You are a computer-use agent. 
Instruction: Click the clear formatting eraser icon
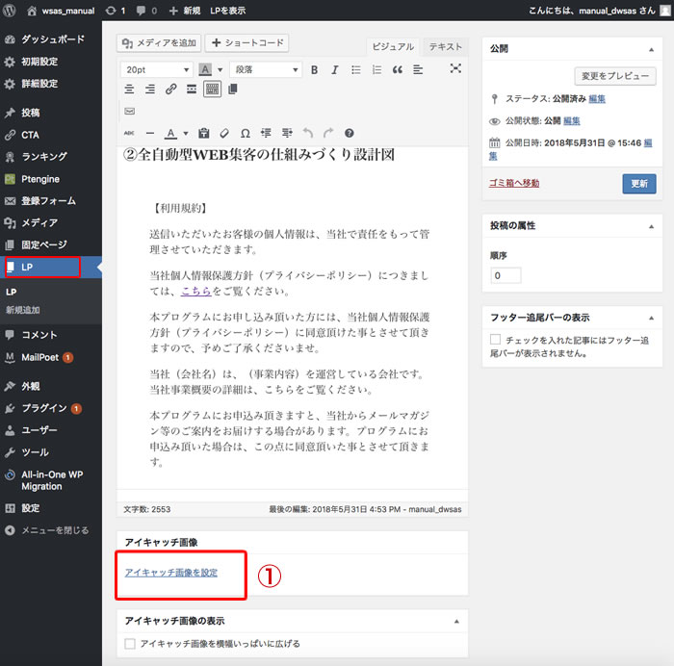tap(223, 133)
